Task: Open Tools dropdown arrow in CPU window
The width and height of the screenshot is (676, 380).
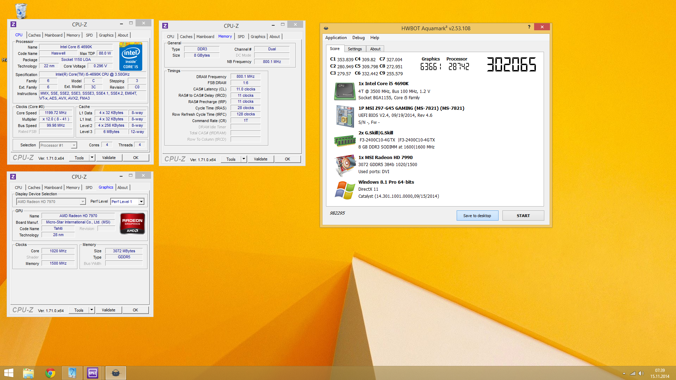Action: pyautogui.click(x=92, y=158)
